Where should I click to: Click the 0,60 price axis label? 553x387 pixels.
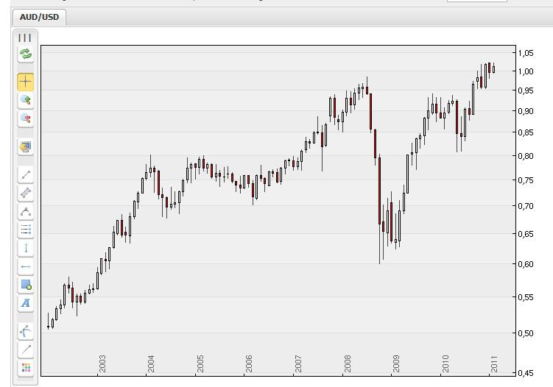(526, 263)
